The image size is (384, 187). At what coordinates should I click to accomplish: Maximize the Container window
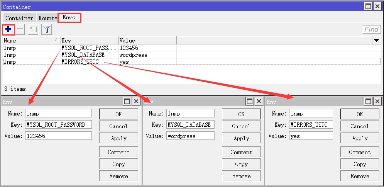[x=368, y=7]
